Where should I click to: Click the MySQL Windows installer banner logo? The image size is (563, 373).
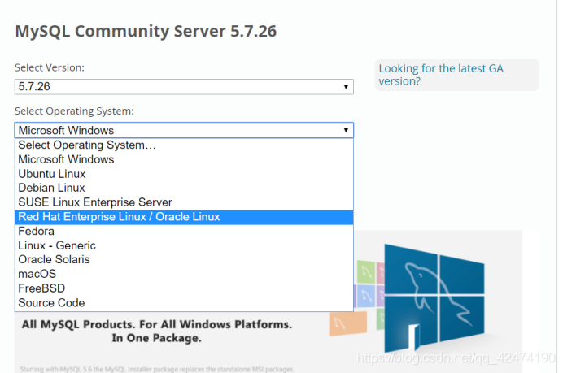coord(434,297)
